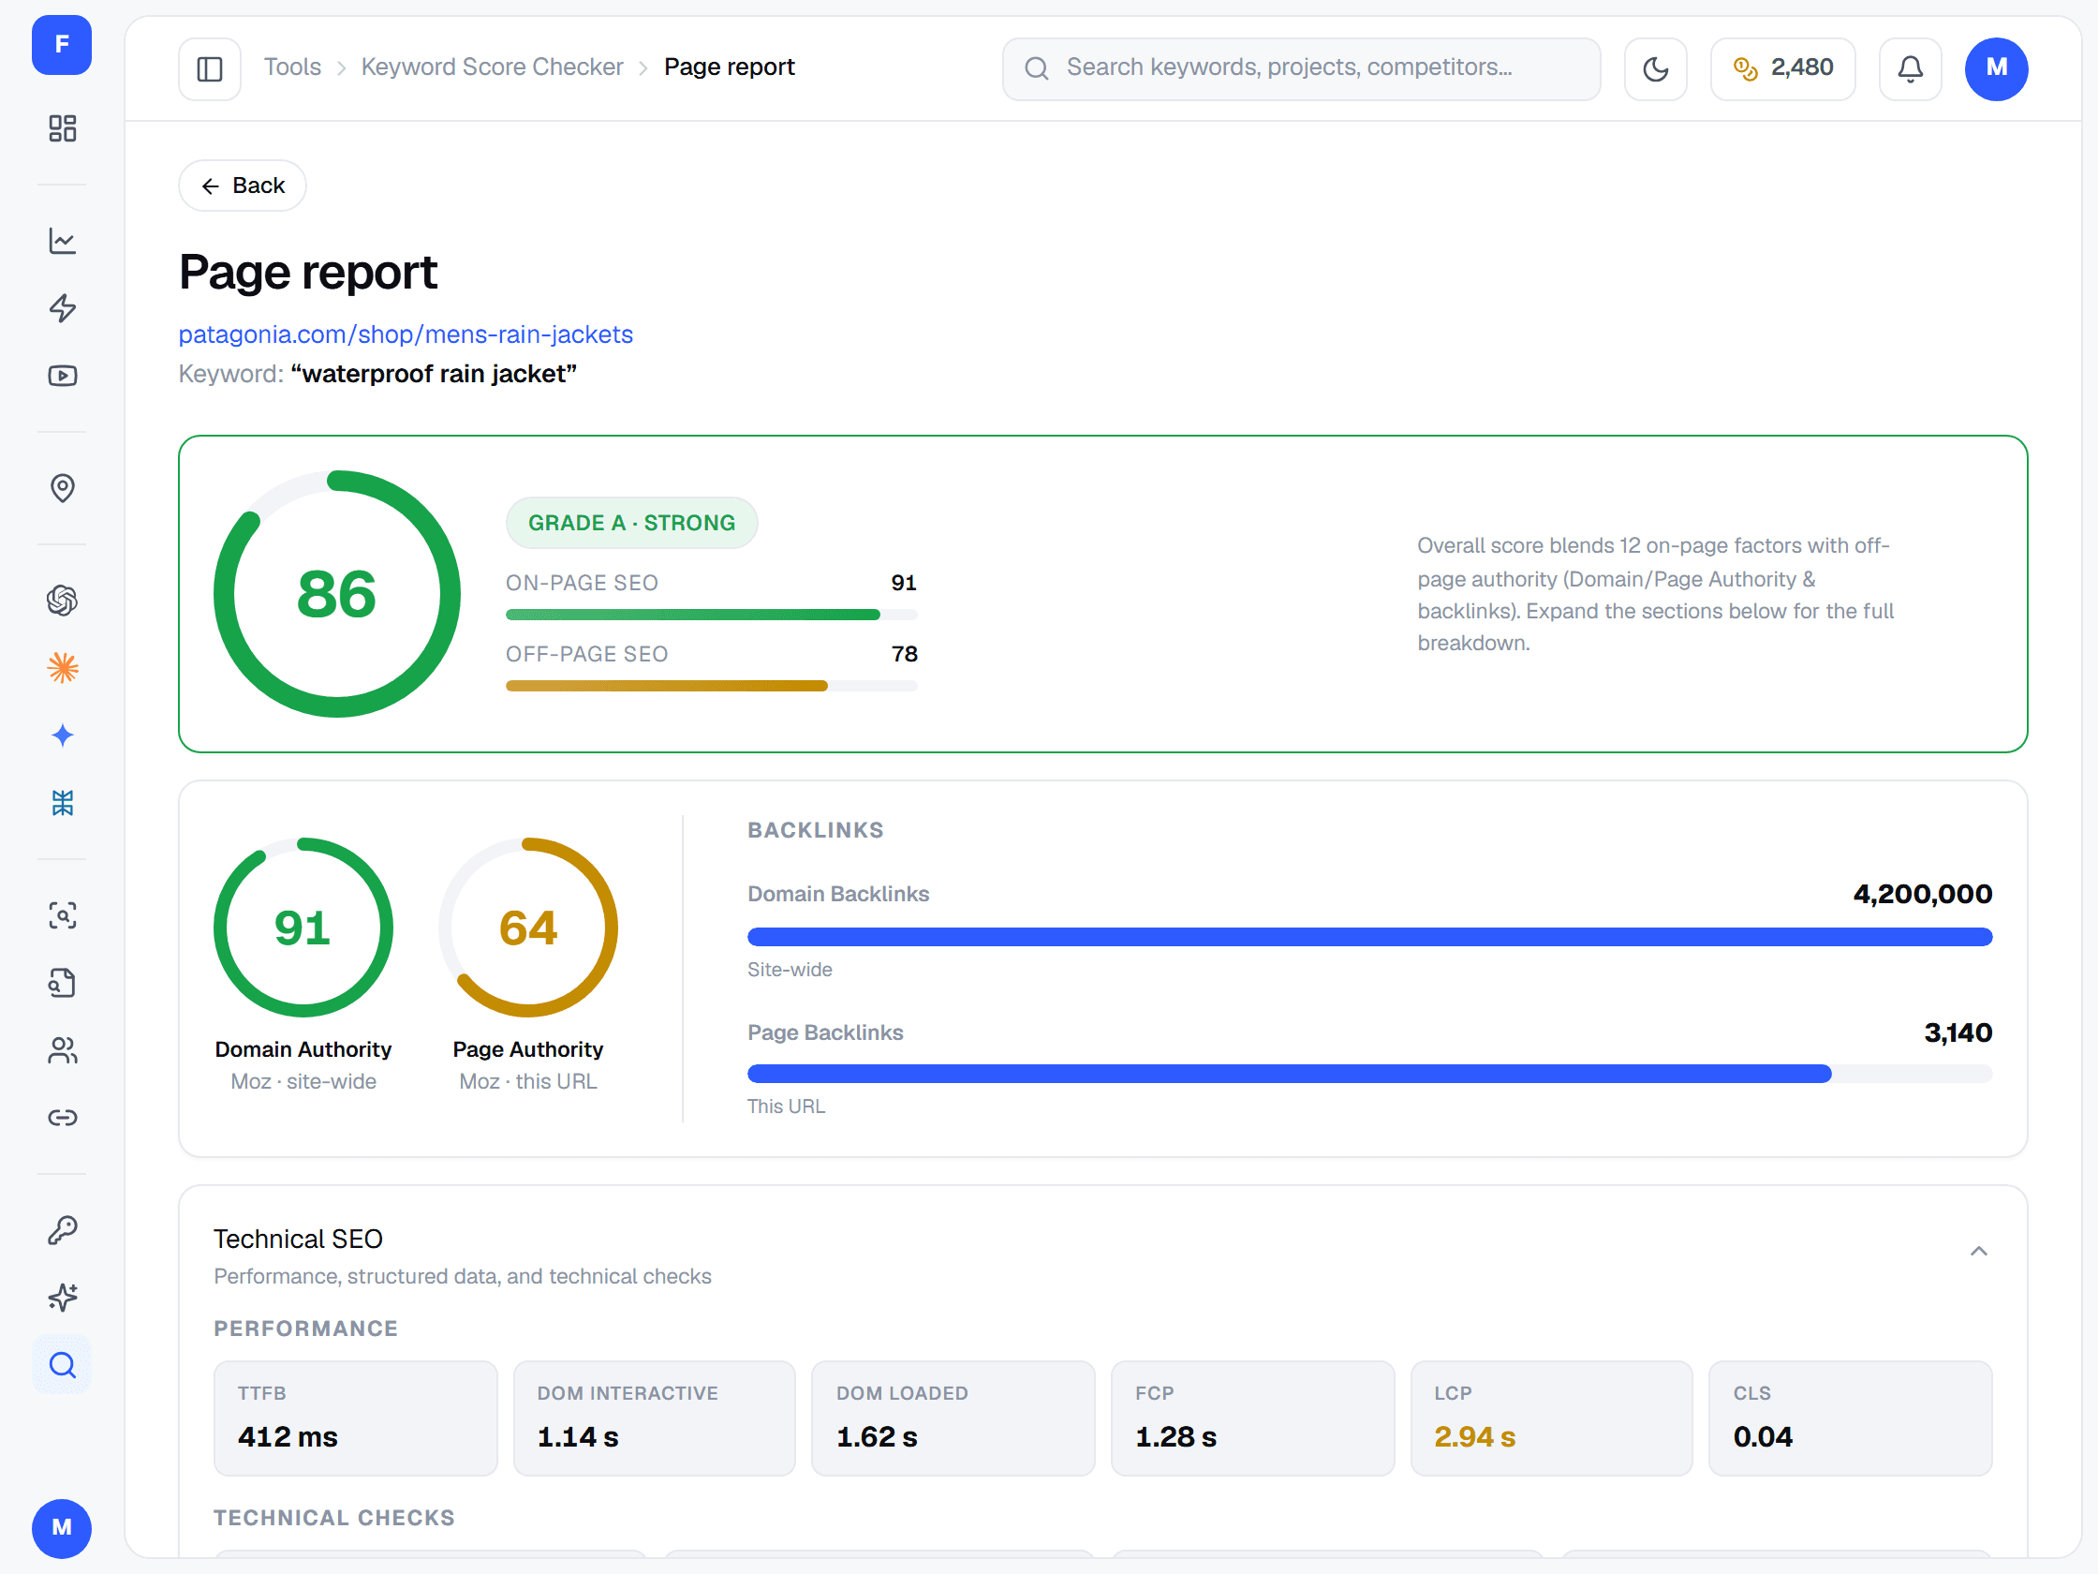
Task: Open notifications bell
Action: [x=1910, y=68]
